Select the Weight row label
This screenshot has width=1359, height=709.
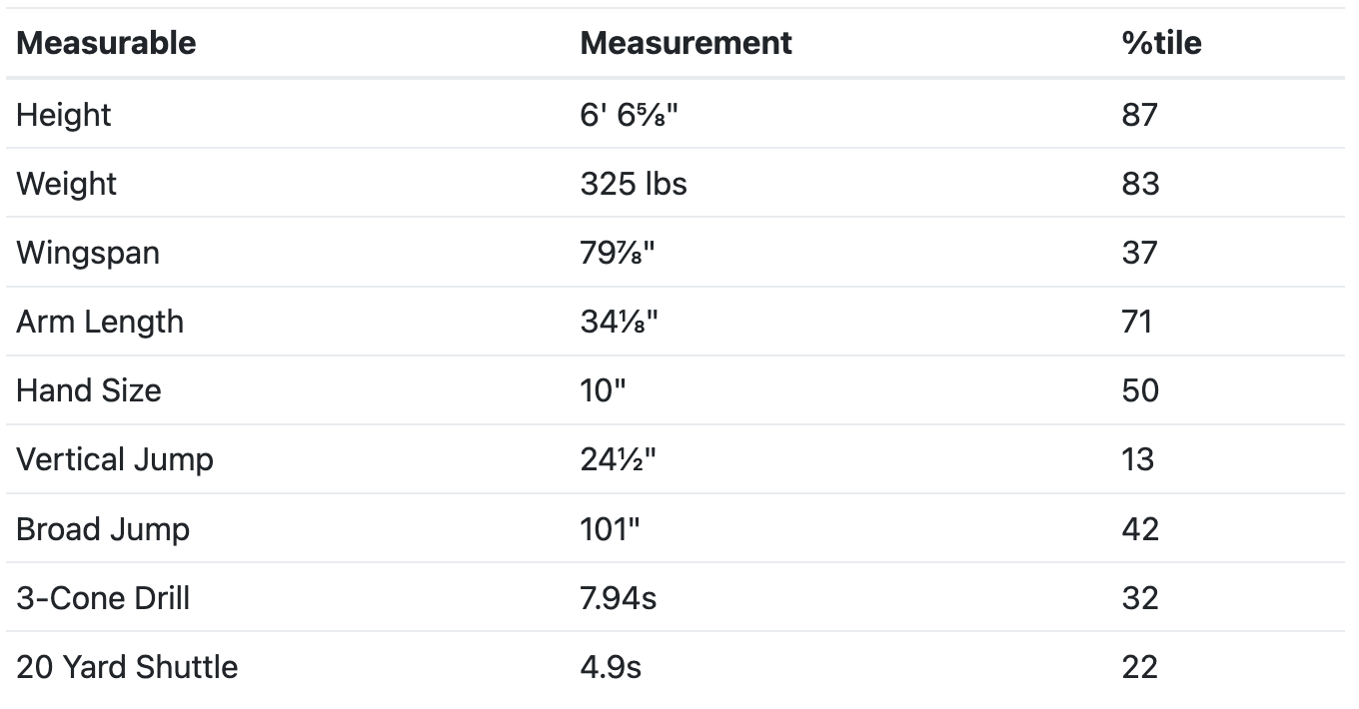tap(67, 184)
